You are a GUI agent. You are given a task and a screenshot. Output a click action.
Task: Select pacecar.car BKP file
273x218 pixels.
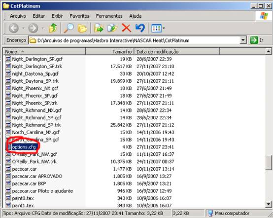click(29, 183)
